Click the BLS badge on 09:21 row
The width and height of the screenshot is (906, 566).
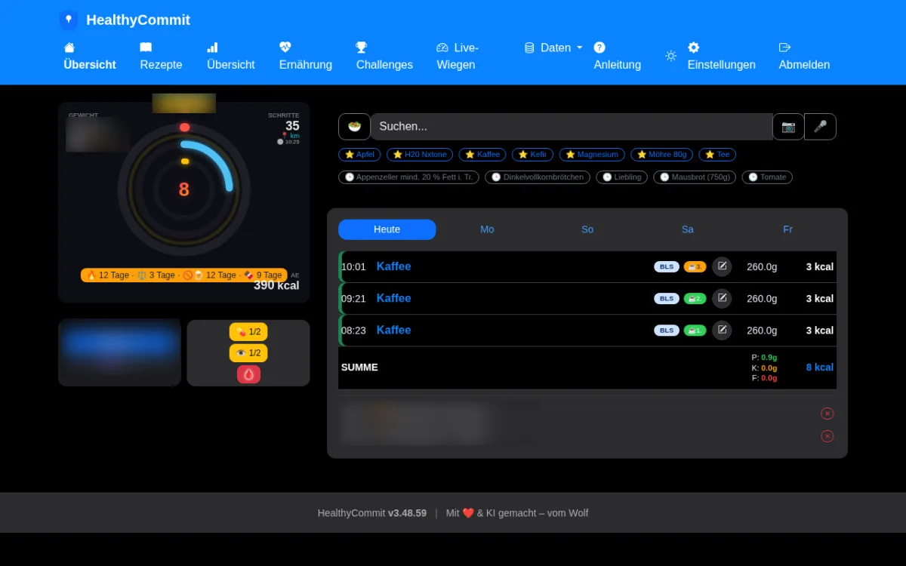click(667, 298)
